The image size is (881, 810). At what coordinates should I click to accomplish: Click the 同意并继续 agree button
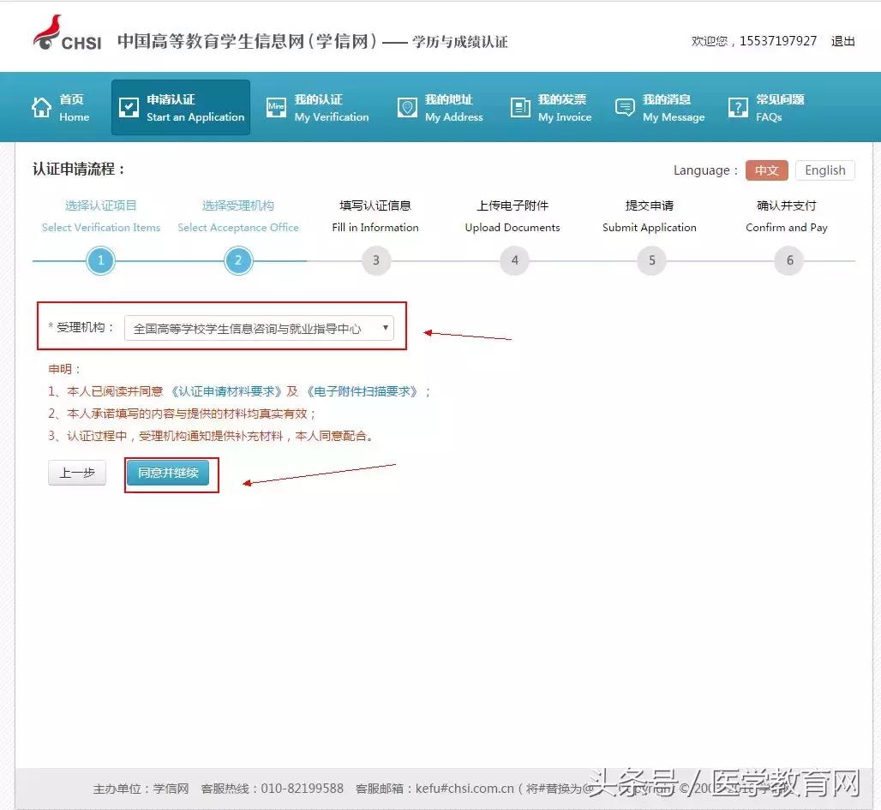pyautogui.click(x=171, y=472)
